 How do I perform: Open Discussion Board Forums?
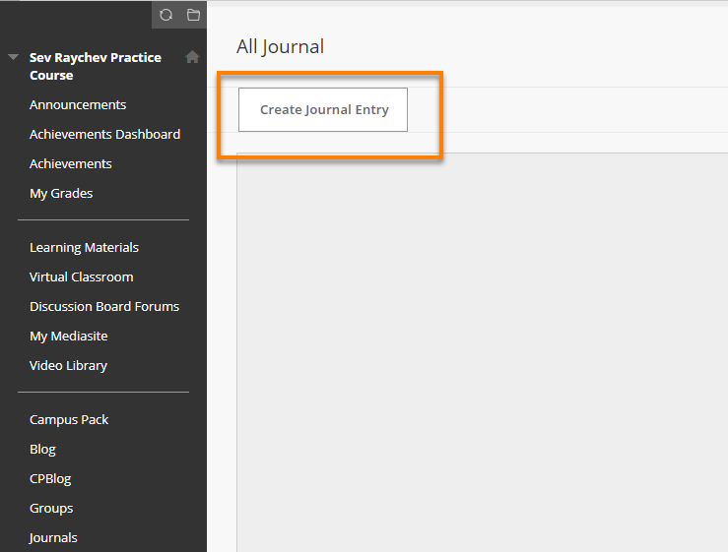coord(104,307)
